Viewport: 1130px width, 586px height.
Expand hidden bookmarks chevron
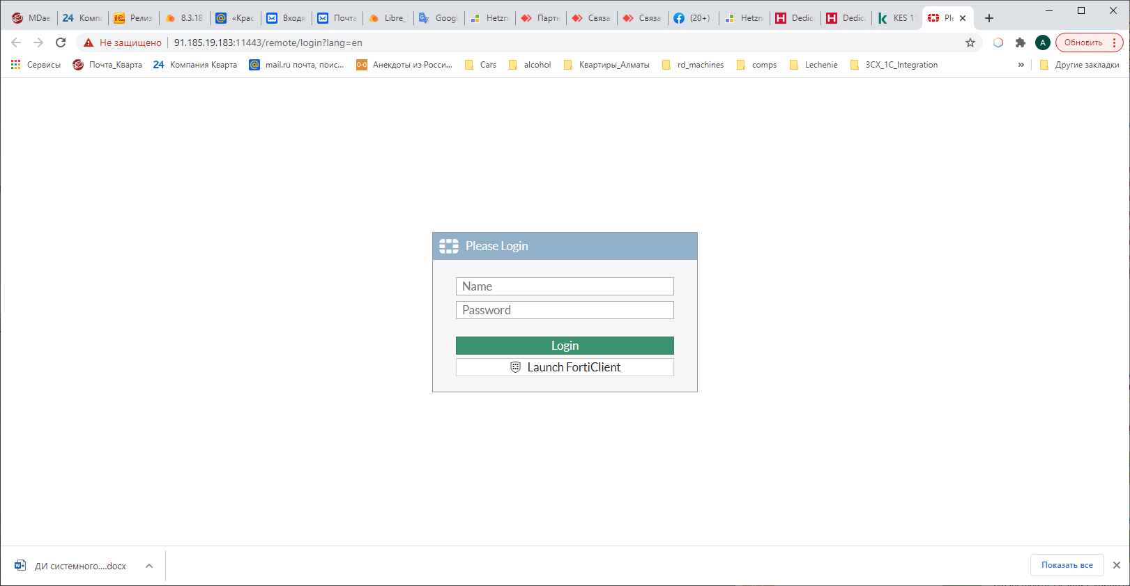coord(1021,65)
